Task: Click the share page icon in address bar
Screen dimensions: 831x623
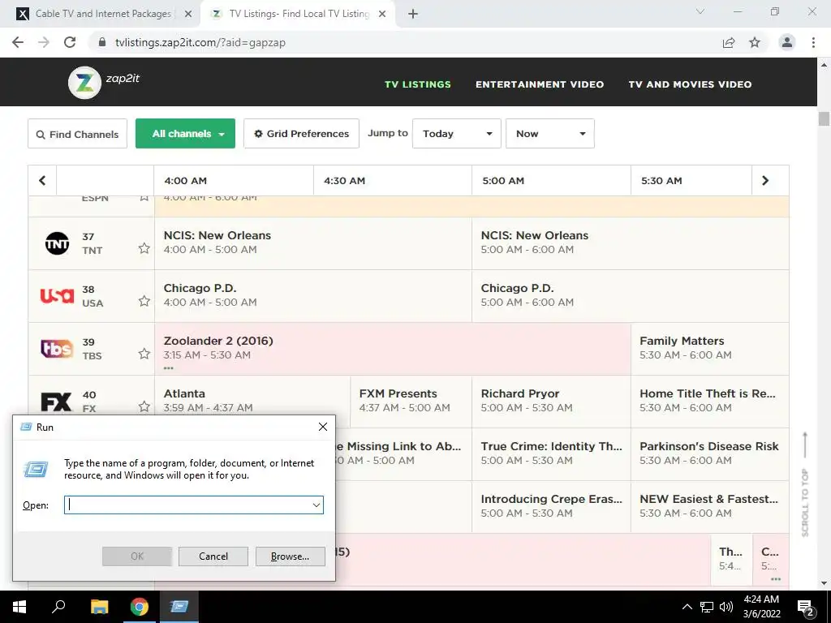Action: point(729,42)
